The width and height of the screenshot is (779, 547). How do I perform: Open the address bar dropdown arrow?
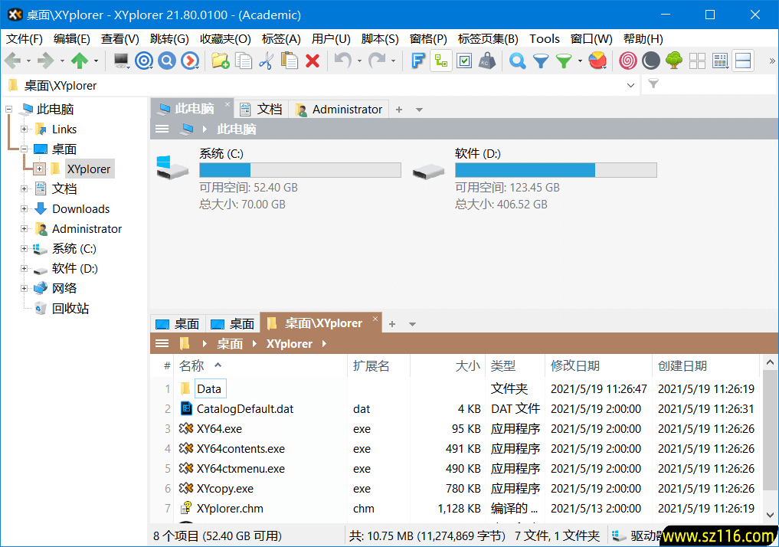tap(631, 86)
